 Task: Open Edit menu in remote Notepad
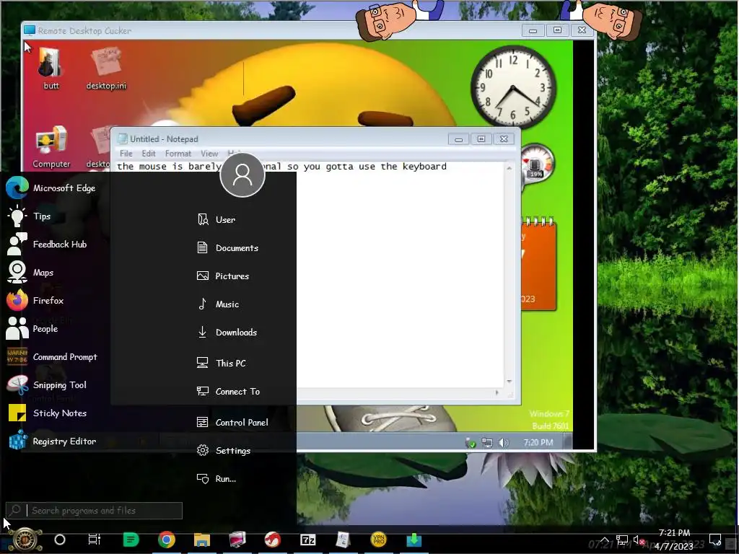point(149,154)
